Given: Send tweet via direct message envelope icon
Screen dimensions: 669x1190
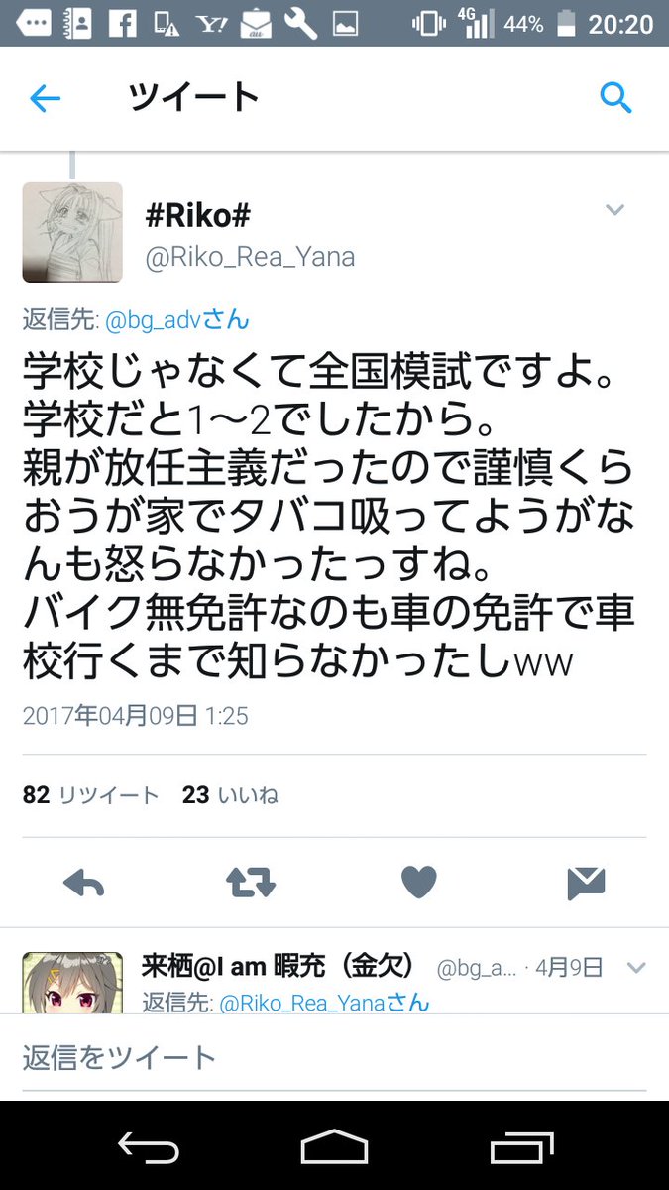Looking at the screenshot, I should point(587,883).
